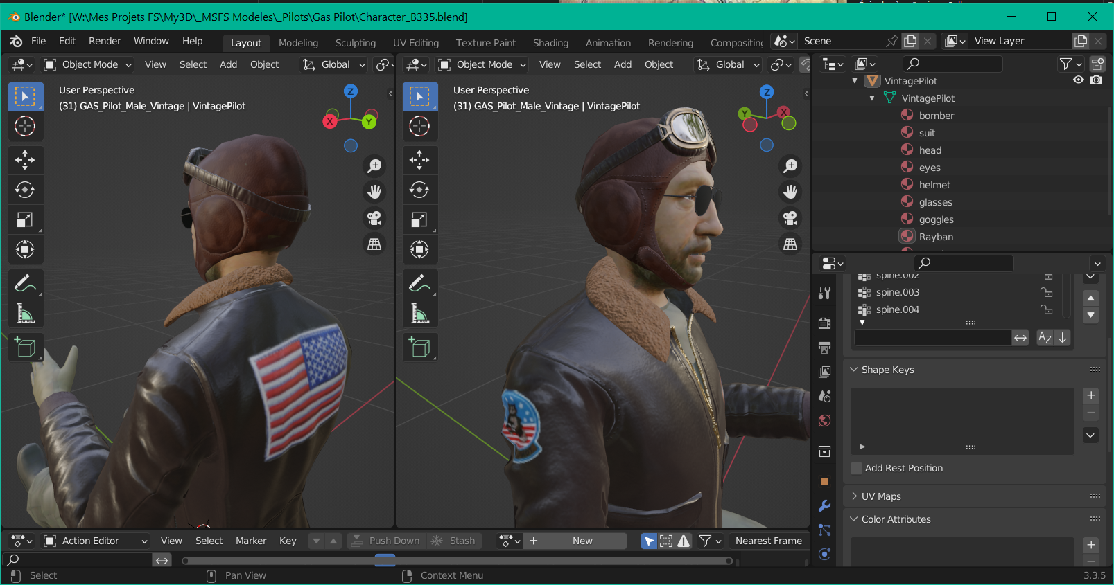Click pan view hand icon in left viewport
Image resolution: width=1114 pixels, height=585 pixels.
tap(374, 192)
